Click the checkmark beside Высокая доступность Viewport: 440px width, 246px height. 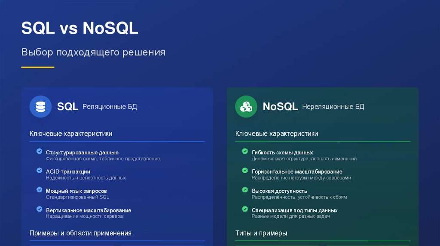point(245,190)
